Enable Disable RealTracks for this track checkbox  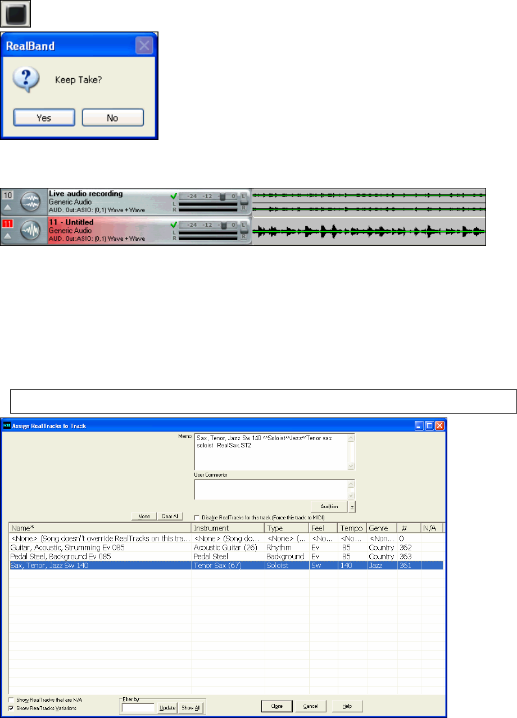coord(197,517)
